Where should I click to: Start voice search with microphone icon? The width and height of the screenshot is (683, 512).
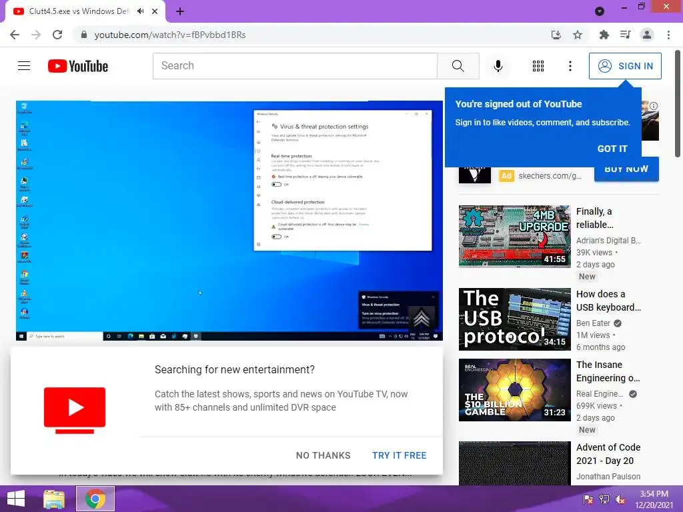(498, 66)
